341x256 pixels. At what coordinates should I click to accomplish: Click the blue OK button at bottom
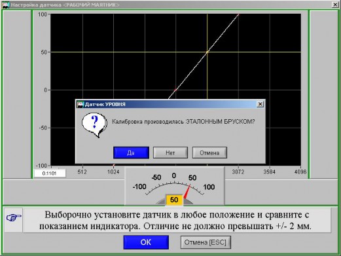tap(146, 242)
